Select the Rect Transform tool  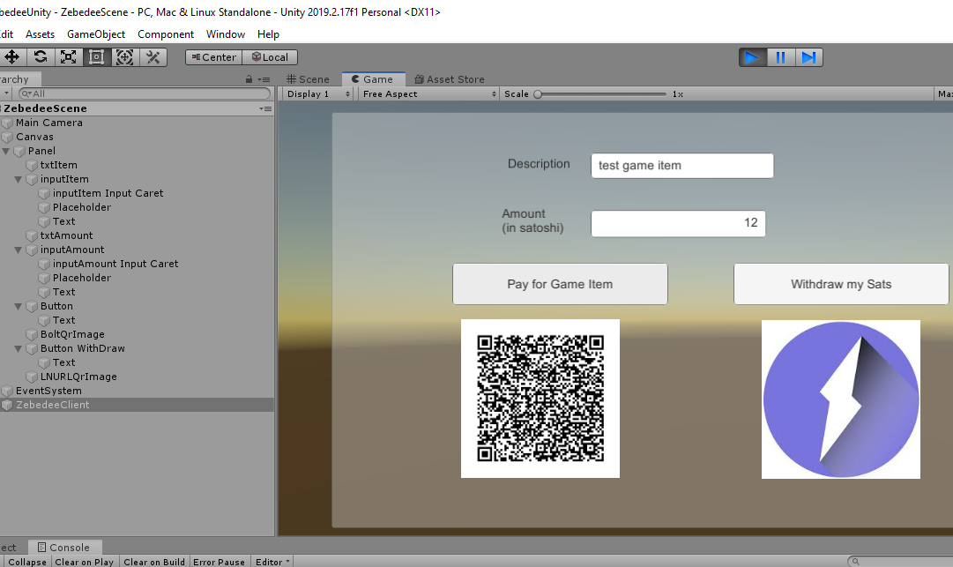pyautogui.click(x=96, y=57)
